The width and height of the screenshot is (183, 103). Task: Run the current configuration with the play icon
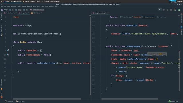(164, 10)
